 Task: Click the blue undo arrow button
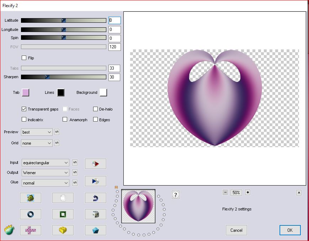(x=96, y=198)
